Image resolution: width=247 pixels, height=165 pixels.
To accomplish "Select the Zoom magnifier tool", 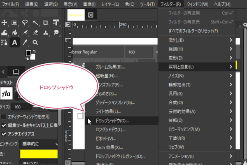I will pos(35,42).
